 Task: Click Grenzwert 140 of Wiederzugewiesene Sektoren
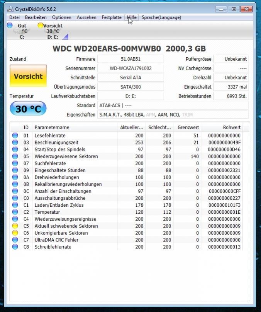pos(195,156)
